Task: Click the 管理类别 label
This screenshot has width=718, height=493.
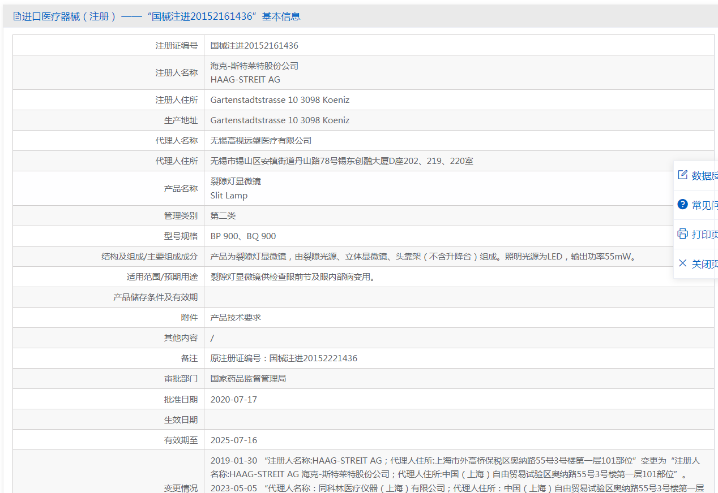Action: tap(181, 216)
